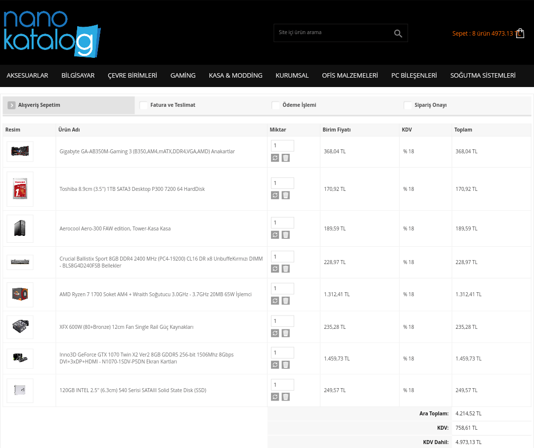This screenshot has width=534, height=448.
Task: Refresh quantity for Intel 120GB SSD
Action: [x=275, y=397]
